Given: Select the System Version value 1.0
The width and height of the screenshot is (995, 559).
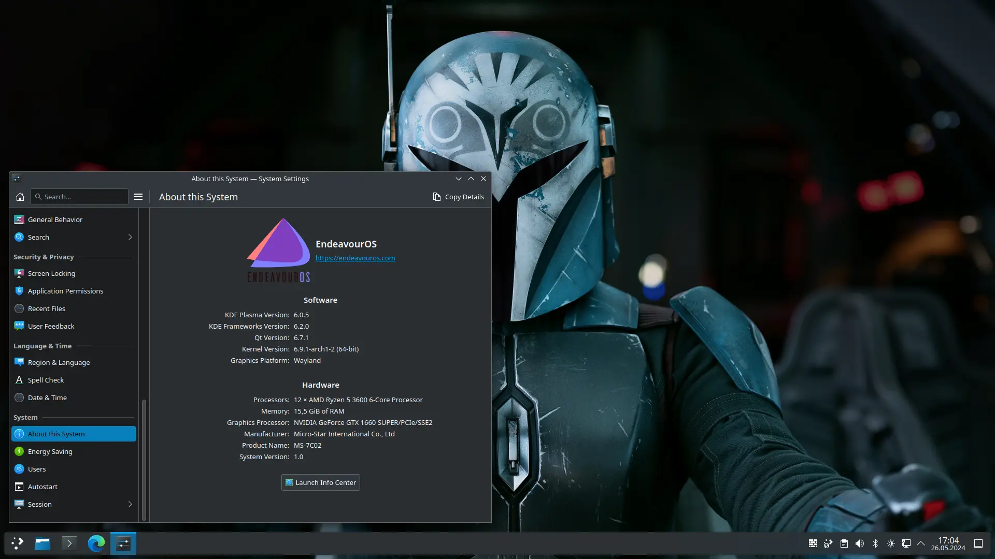Looking at the screenshot, I should click(x=298, y=457).
